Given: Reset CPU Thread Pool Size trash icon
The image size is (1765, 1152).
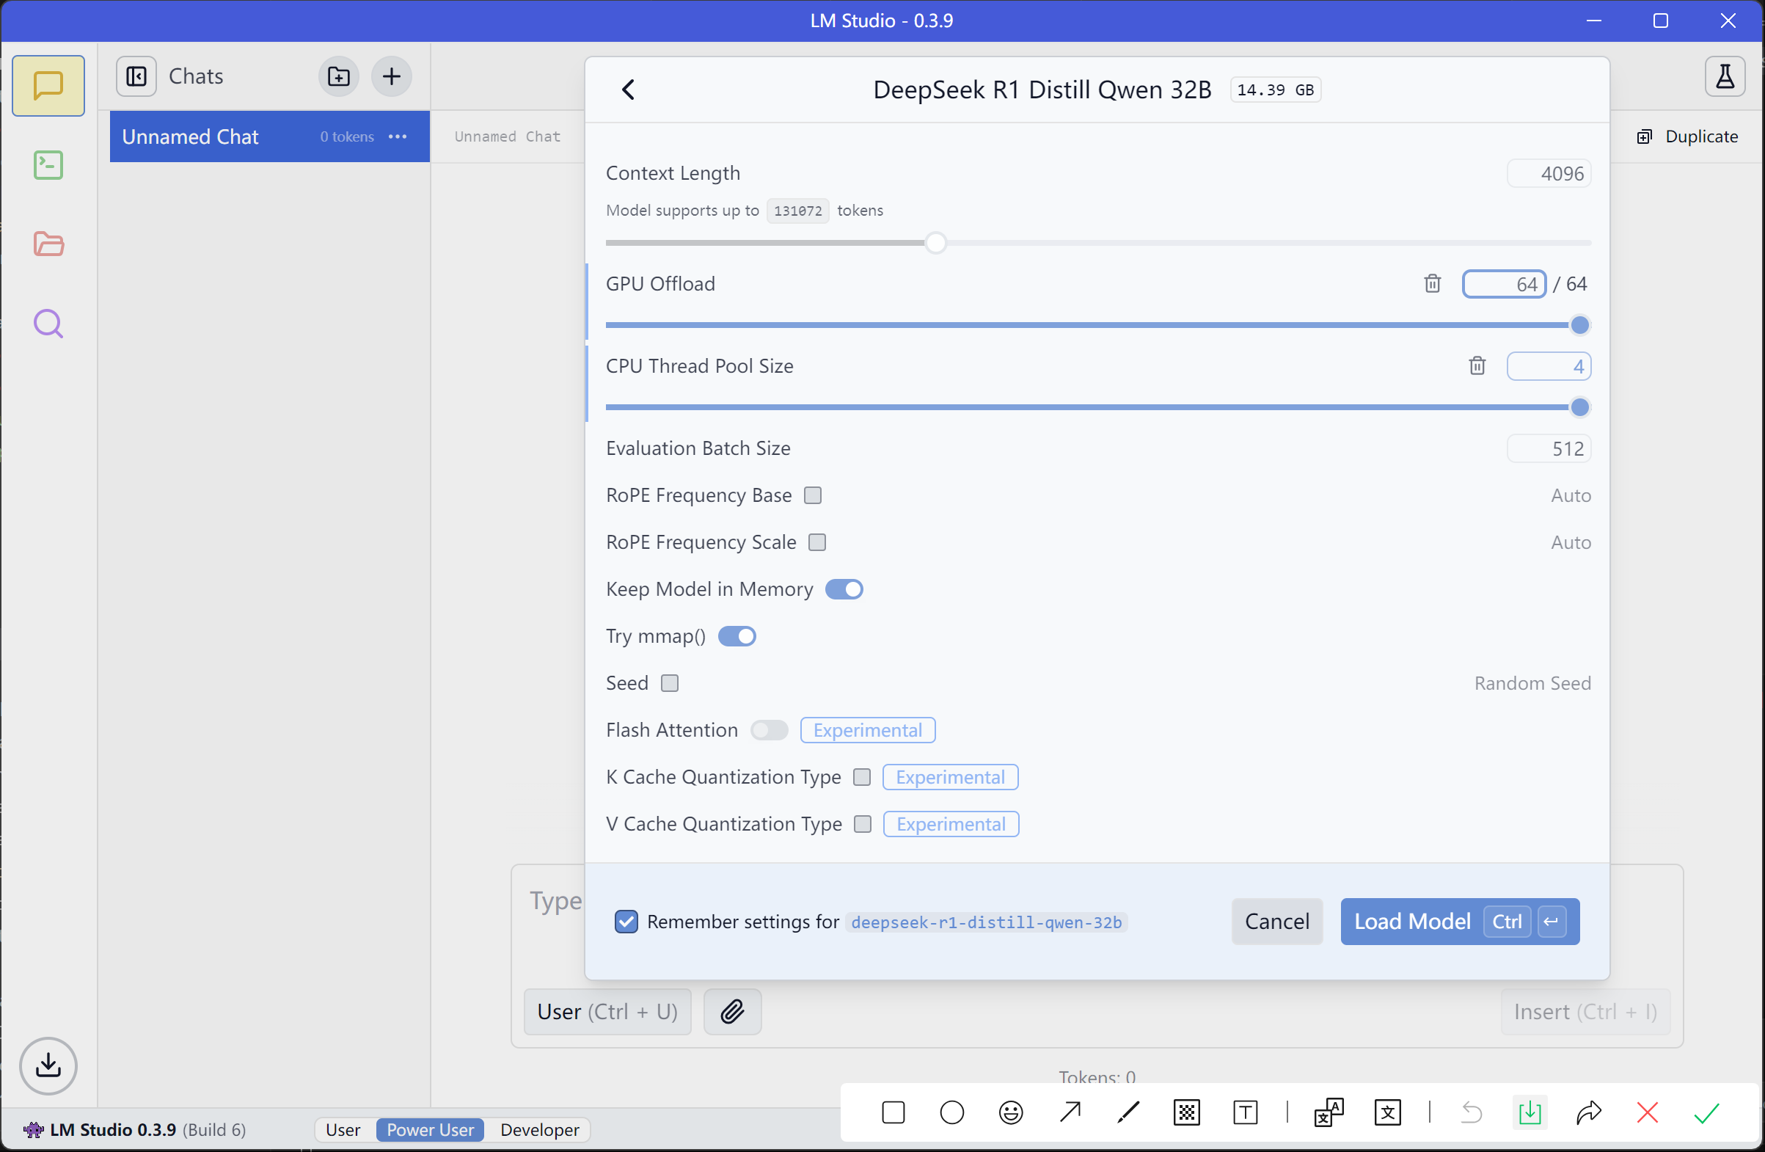Looking at the screenshot, I should 1477,365.
